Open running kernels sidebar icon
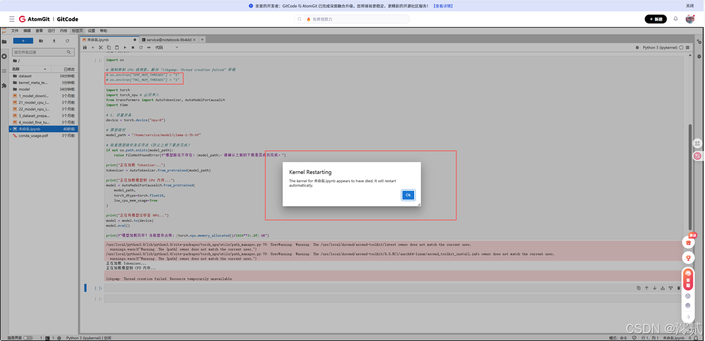The width and height of the screenshot is (705, 341). (x=4, y=56)
